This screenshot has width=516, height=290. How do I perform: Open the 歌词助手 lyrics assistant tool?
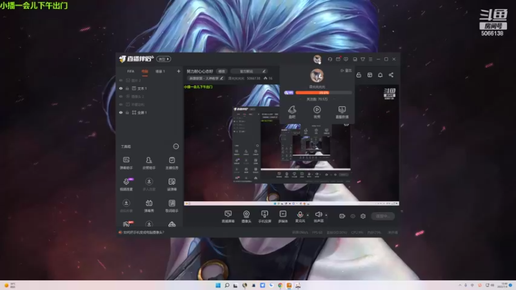(x=172, y=206)
